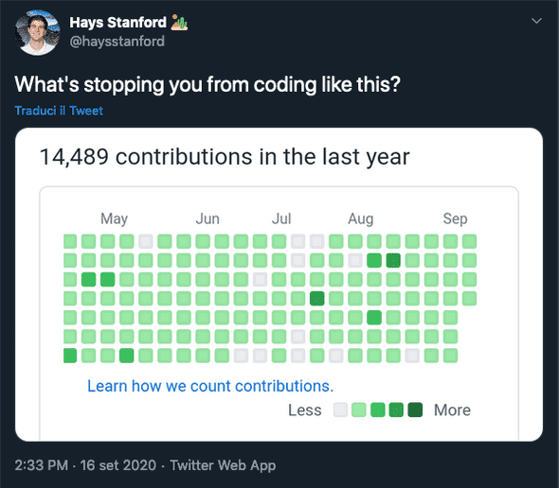Click Hays Stanford's profile avatar

coord(37,33)
